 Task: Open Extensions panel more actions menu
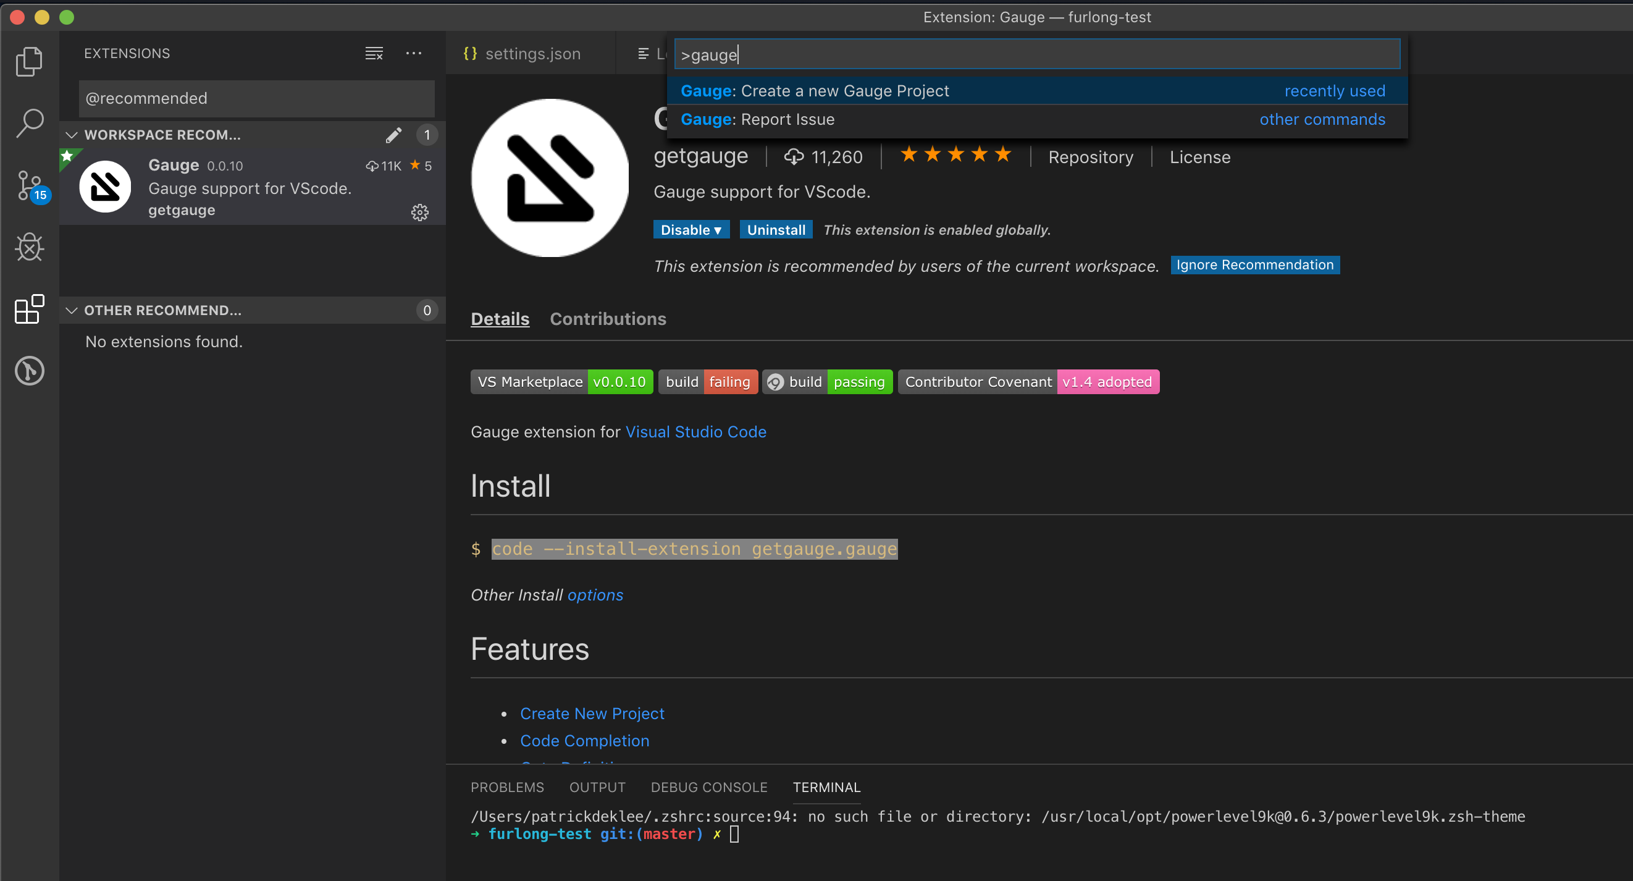point(414,53)
